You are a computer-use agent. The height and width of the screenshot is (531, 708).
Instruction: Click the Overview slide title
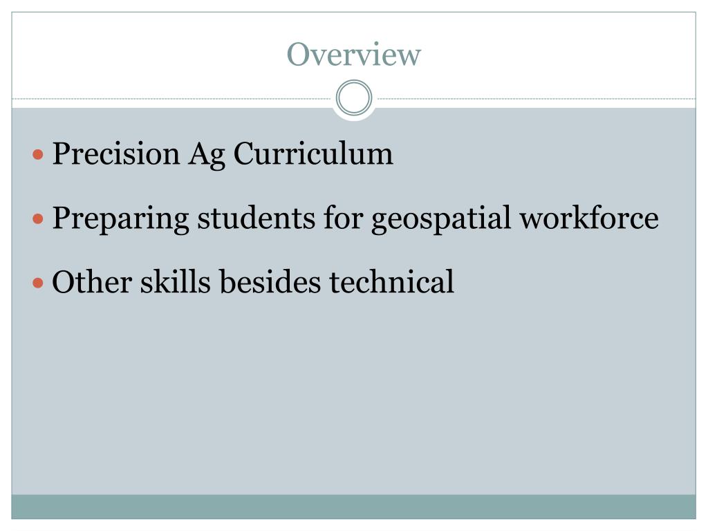click(353, 55)
